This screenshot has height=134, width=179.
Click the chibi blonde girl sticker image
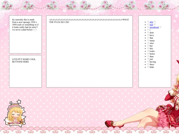[15, 113]
